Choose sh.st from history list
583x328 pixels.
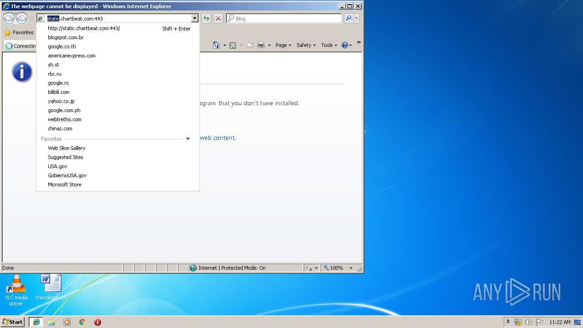pyautogui.click(x=118, y=65)
